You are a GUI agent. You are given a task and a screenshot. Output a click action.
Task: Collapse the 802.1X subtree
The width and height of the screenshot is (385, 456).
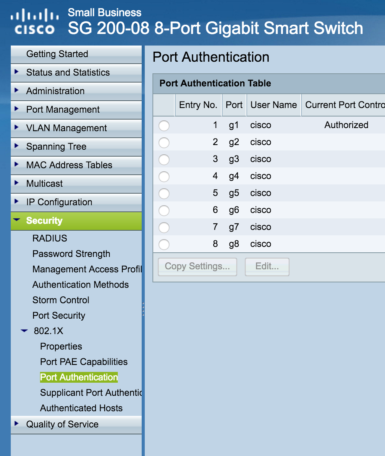[24, 331]
